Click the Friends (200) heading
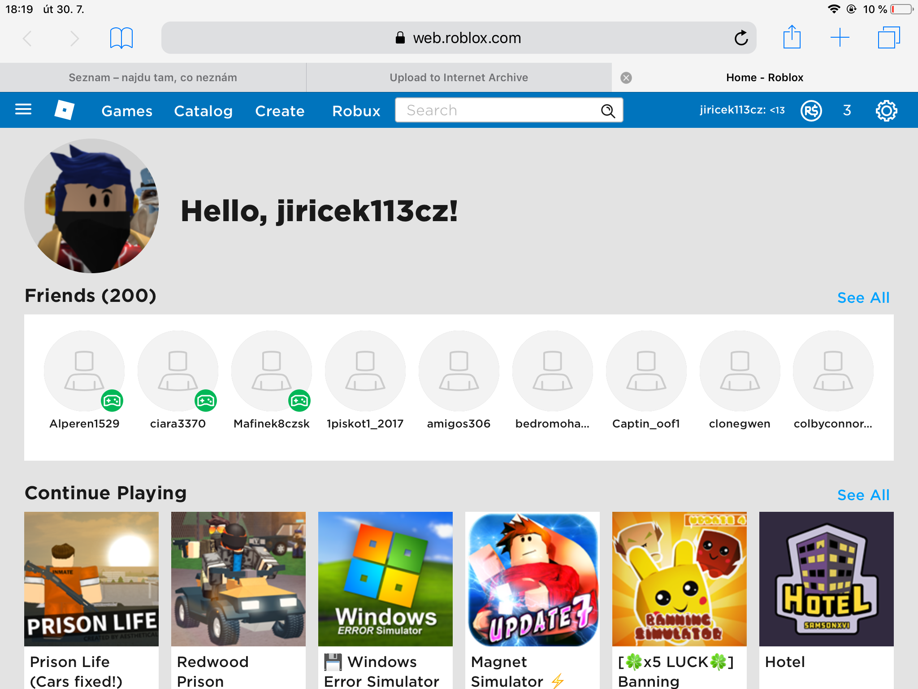918x689 pixels. tap(91, 296)
